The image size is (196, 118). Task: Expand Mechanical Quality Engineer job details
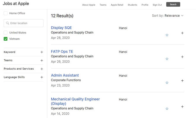coord(182,107)
